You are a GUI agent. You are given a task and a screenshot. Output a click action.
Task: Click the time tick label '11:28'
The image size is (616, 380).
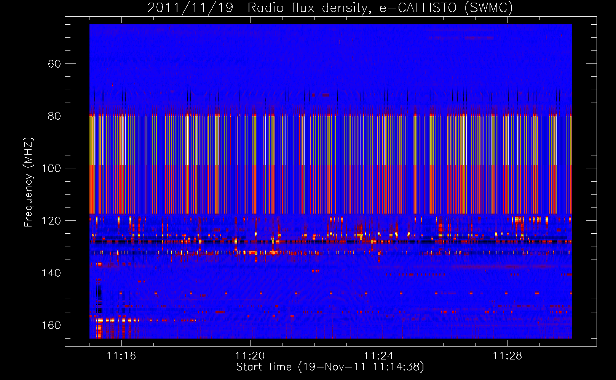pyautogui.click(x=507, y=356)
